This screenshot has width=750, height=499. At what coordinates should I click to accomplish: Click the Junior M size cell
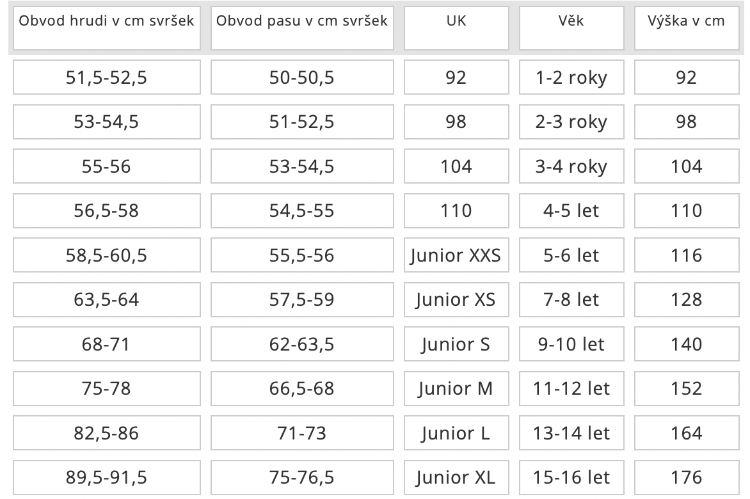click(456, 388)
